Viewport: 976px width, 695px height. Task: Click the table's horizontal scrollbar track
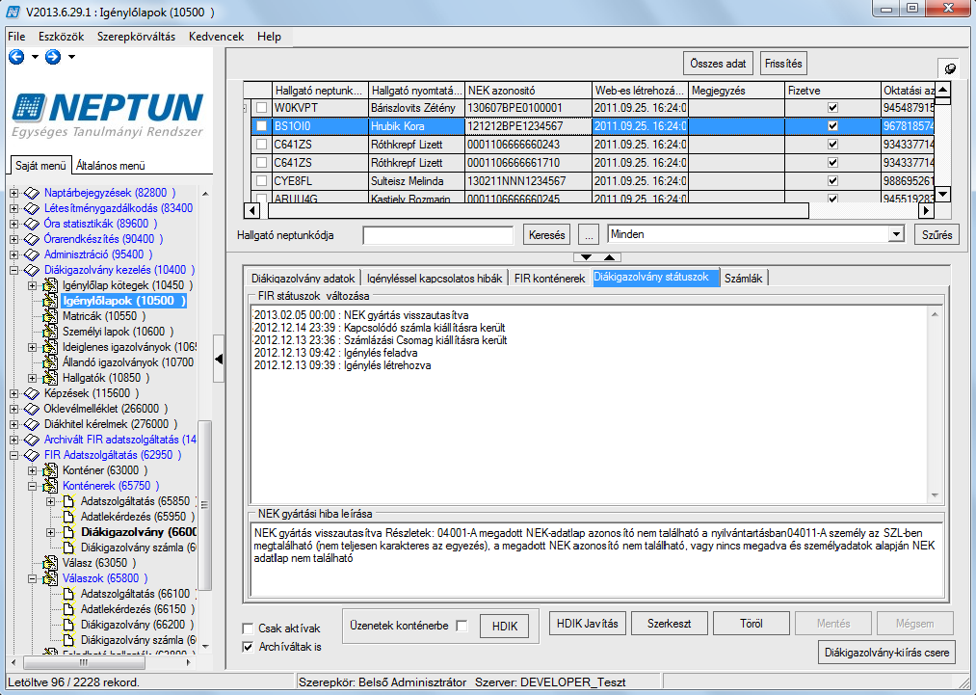(589, 210)
